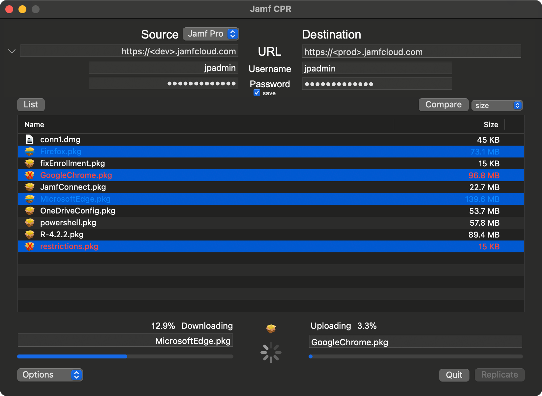Sort the list by Size column header
The width and height of the screenshot is (542, 396).
tap(491, 125)
